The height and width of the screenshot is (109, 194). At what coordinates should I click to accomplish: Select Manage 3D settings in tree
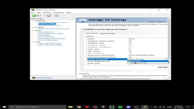pos(47,24)
